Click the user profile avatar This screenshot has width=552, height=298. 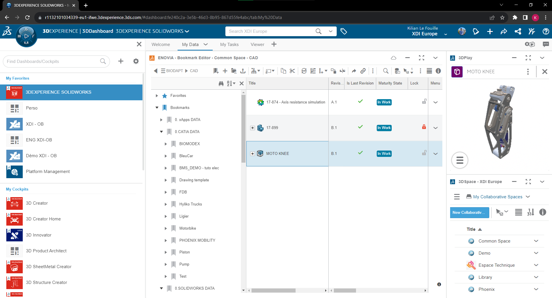click(462, 31)
